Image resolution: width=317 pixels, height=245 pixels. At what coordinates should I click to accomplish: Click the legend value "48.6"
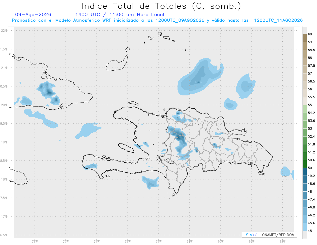pyautogui.click(x=311, y=184)
